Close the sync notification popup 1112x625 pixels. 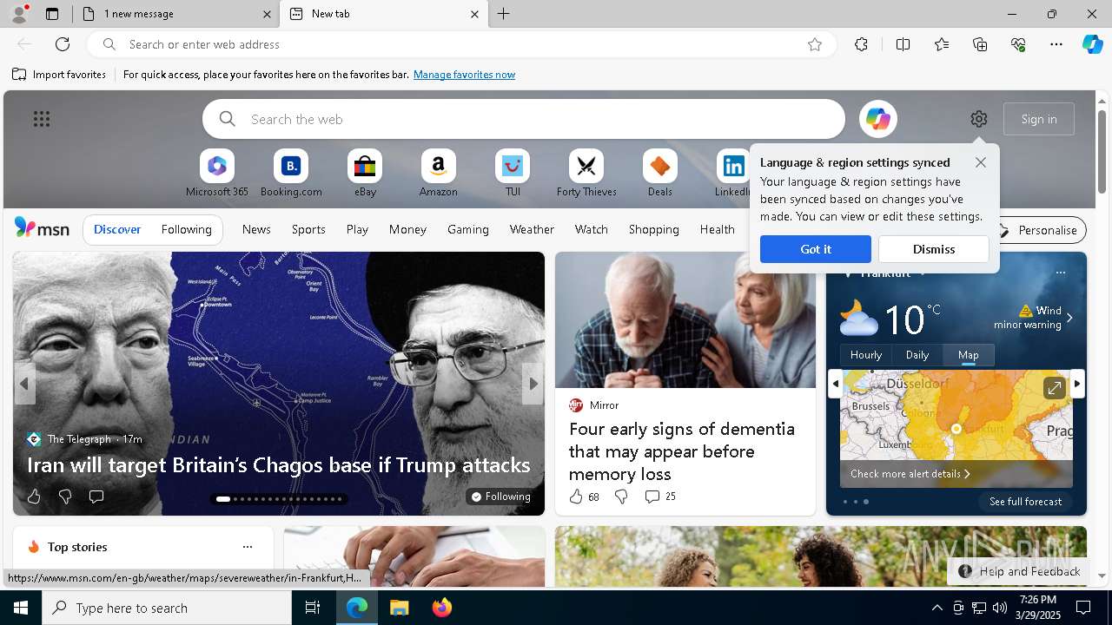(x=981, y=162)
